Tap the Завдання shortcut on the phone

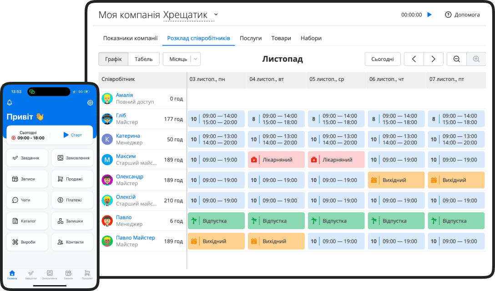[x=27, y=158]
